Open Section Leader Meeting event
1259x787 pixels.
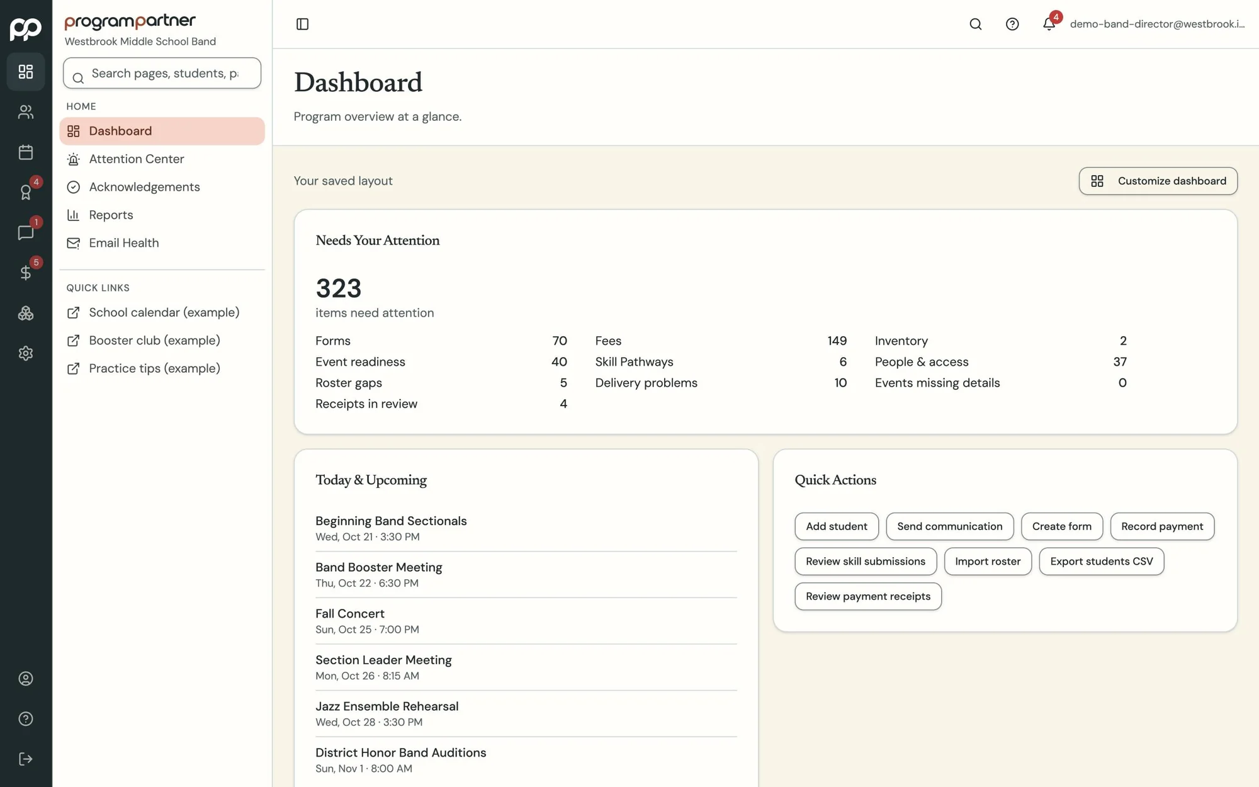pyautogui.click(x=526, y=668)
